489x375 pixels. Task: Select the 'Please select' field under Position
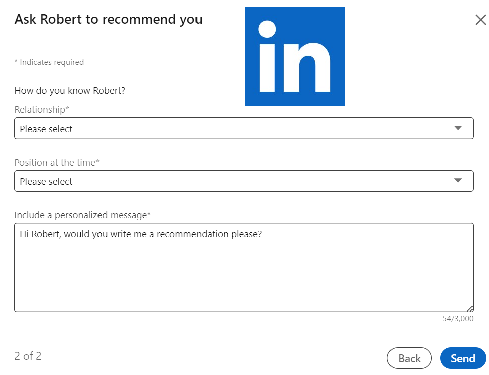pyautogui.click(x=45, y=181)
